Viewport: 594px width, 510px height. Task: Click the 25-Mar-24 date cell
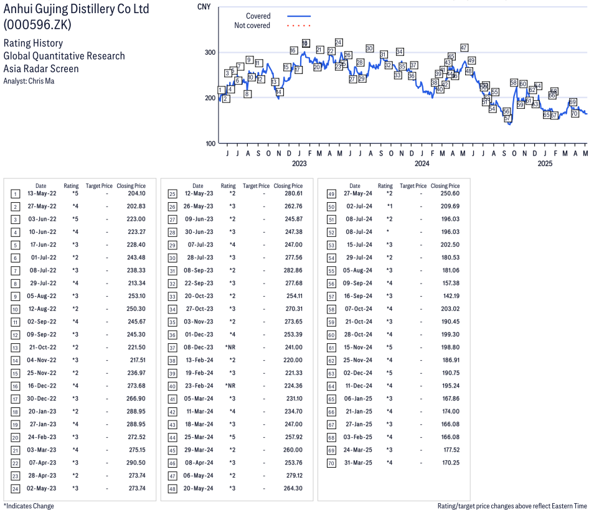click(199, 437)
